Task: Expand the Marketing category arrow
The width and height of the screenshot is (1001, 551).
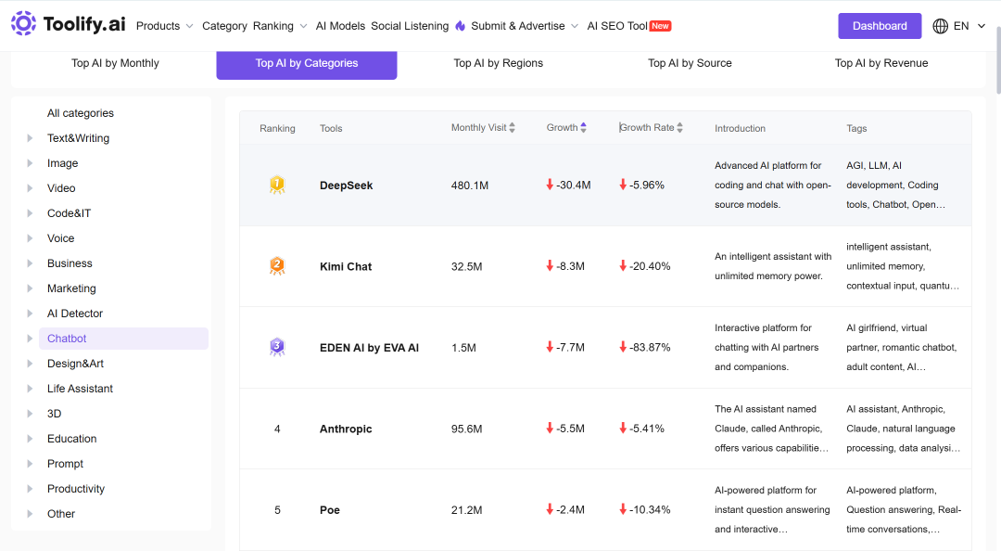Action: point(30,288)
